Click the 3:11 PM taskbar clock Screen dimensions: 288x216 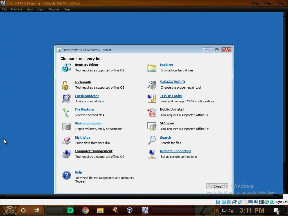pos(252,210)
